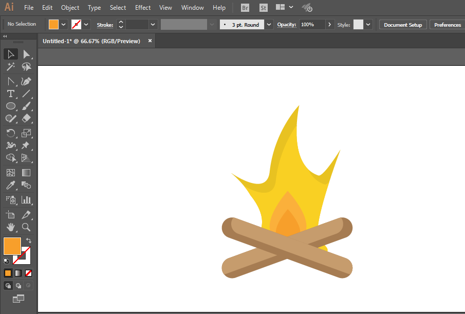Image resolution: width=465 pixels, height=314 pixels.
Task: Select the Hand tool
Action: pyautogui.click(x=11, y=228)
